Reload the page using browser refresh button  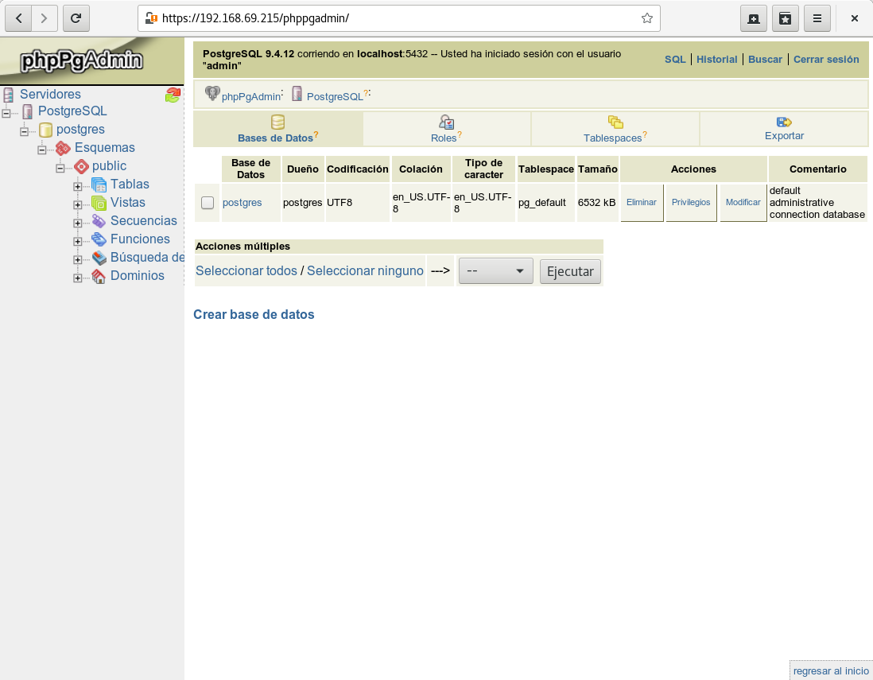[x=76, y=17]
